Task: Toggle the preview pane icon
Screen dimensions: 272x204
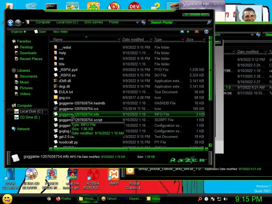Action: tap(197, 32)
